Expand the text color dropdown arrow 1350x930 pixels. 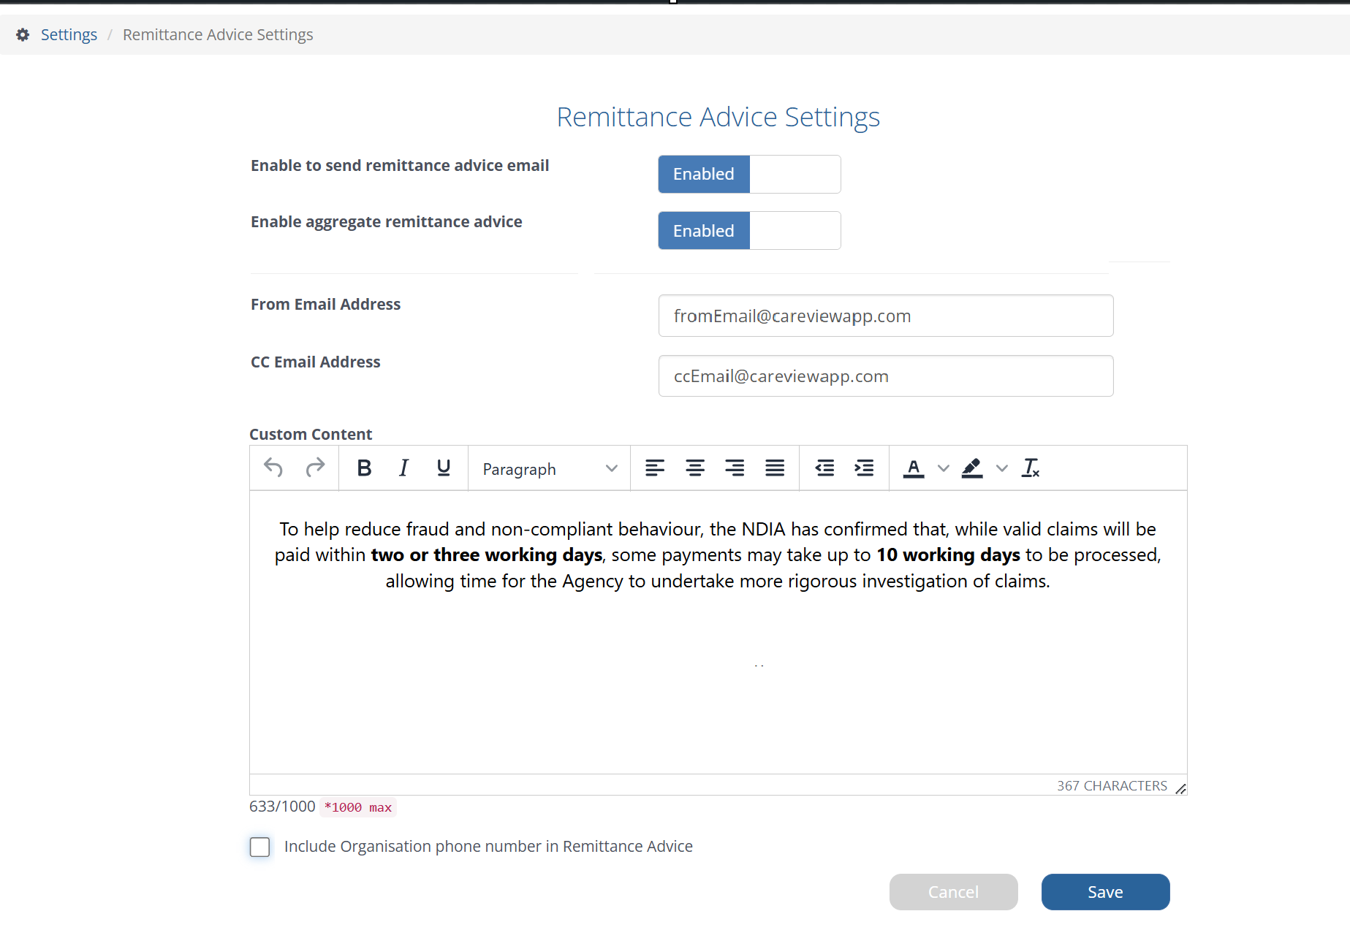click(944, 468)
